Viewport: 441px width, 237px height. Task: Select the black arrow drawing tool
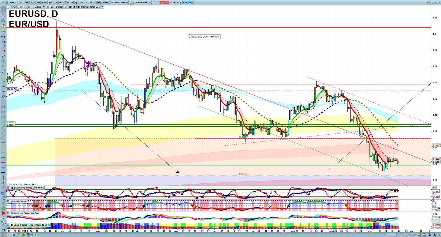[x=3, y=56]
